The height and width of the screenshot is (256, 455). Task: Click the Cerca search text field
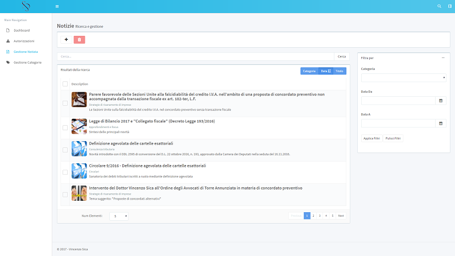[x=196, y=56]
